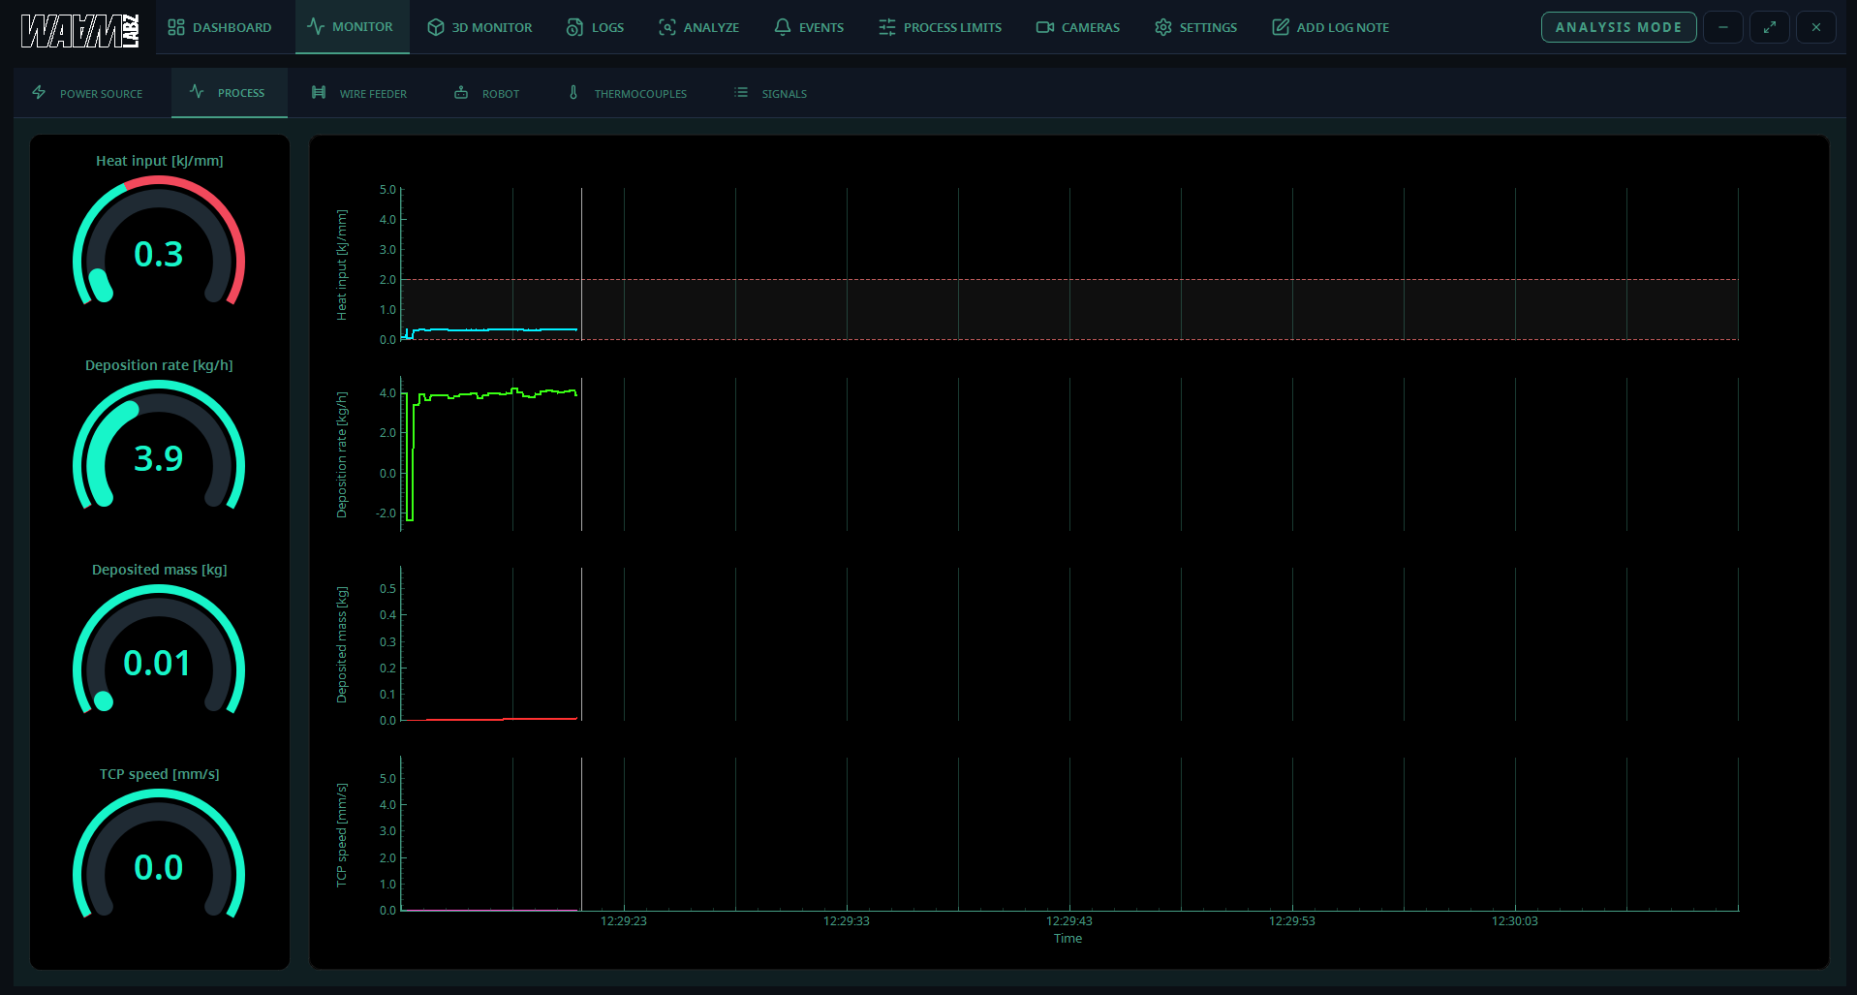Click the Robot icon
The height and width of the screenshot is (995, 1857).
click(461, 92)
